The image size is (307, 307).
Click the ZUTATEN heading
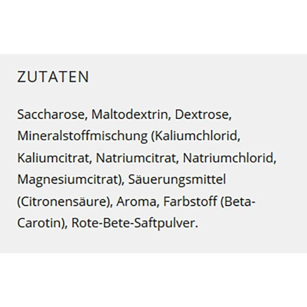click(x=53, y=77)
